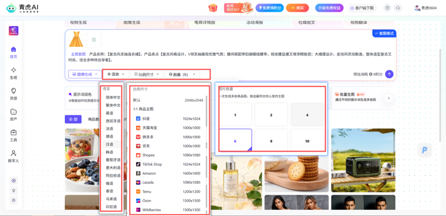The image size is (446, 216).
Task: Click the size list scrollbar
Action: (x=206, y=111)
